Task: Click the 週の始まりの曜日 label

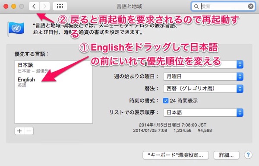Action: coord(136,77)
